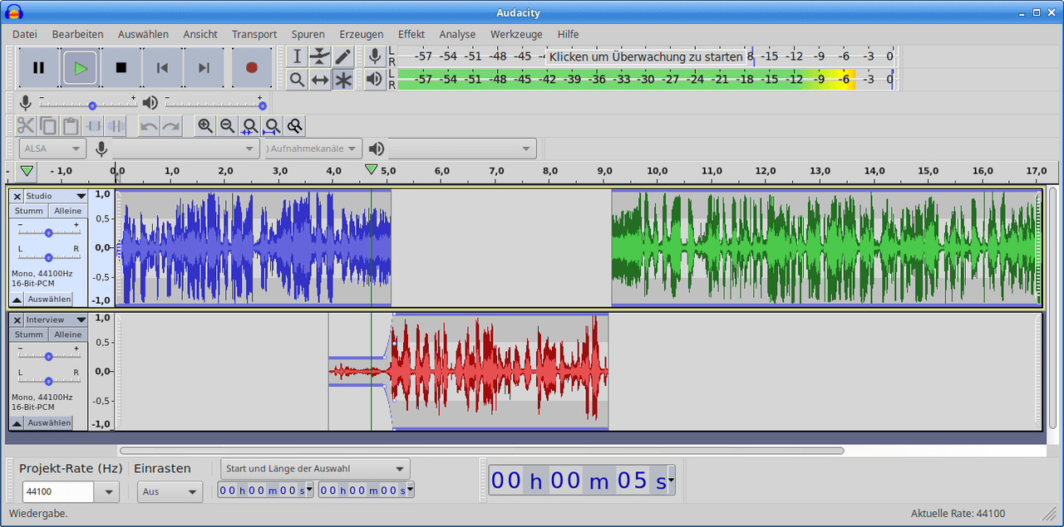Solo the Interview track (Alleine)
The image size is (1064, 527).
click(67, 334)
